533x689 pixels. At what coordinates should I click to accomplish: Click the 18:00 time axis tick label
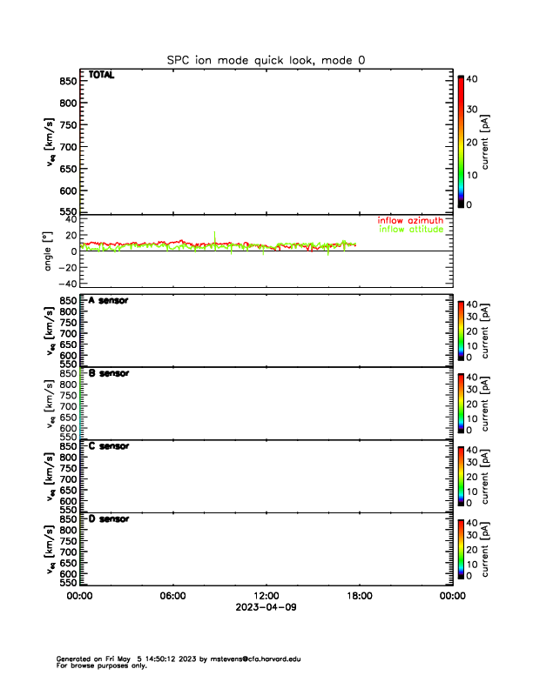[x=359, y=596]
